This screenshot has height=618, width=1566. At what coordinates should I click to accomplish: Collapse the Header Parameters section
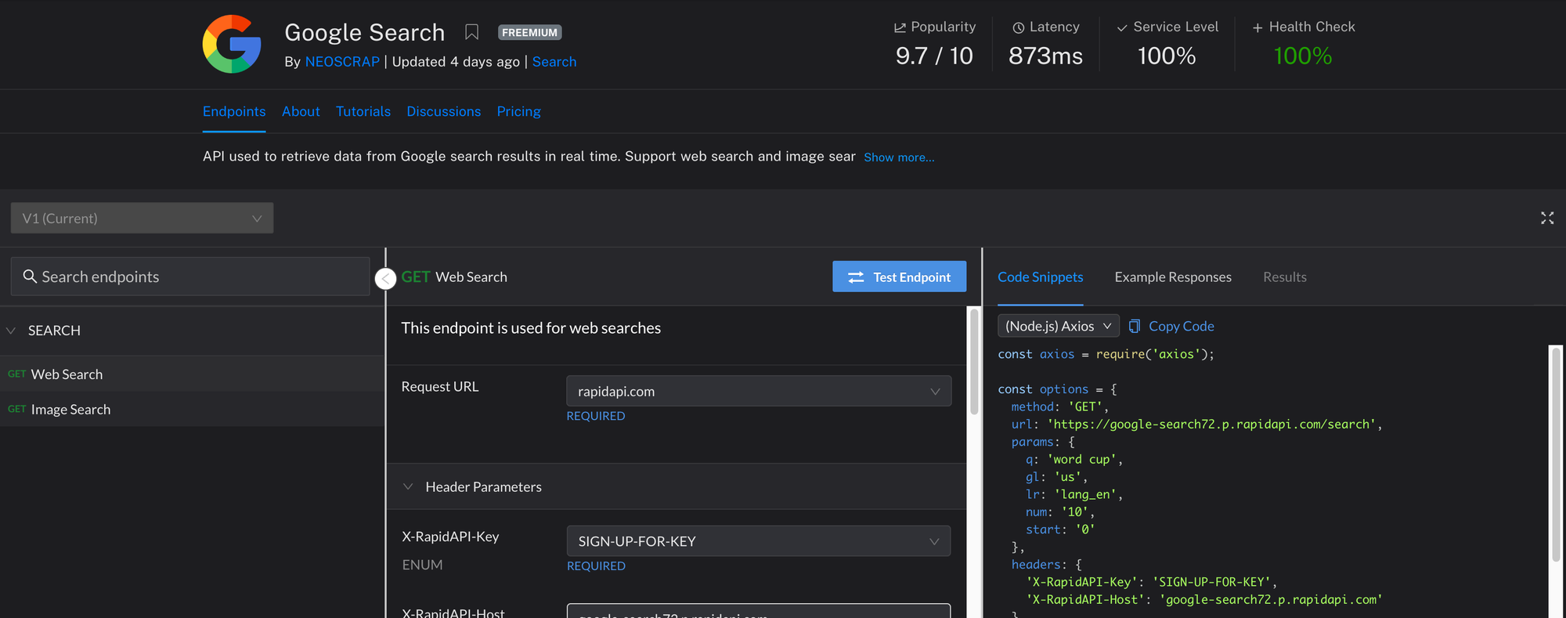408,486
